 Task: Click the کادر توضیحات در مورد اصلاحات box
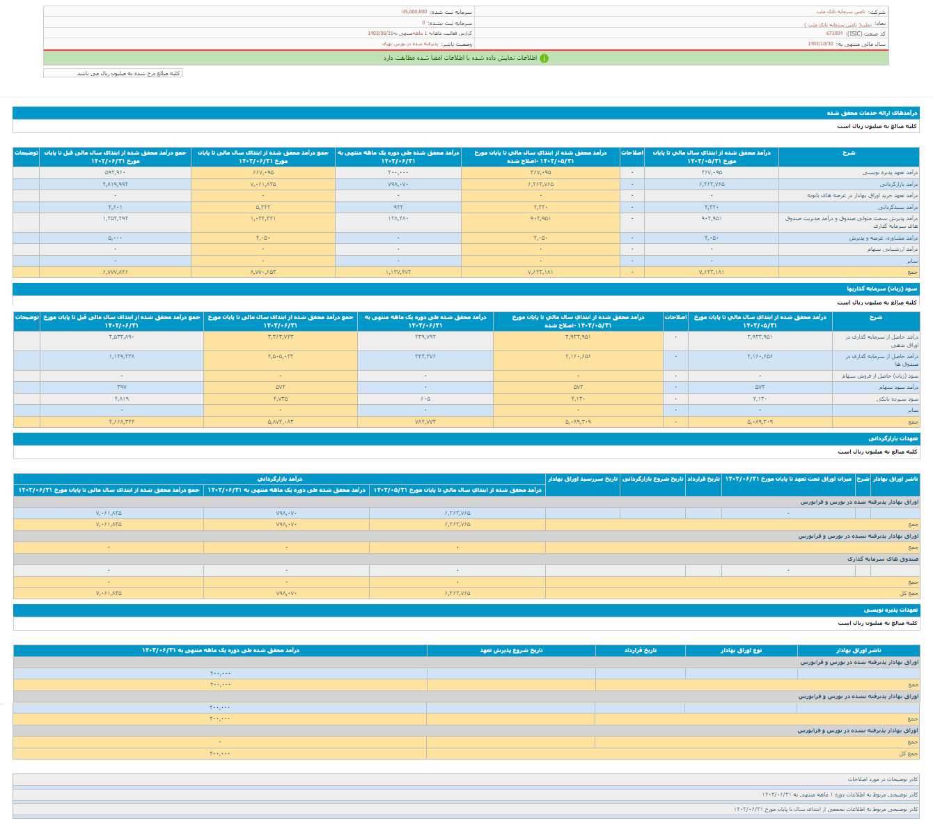882,780
